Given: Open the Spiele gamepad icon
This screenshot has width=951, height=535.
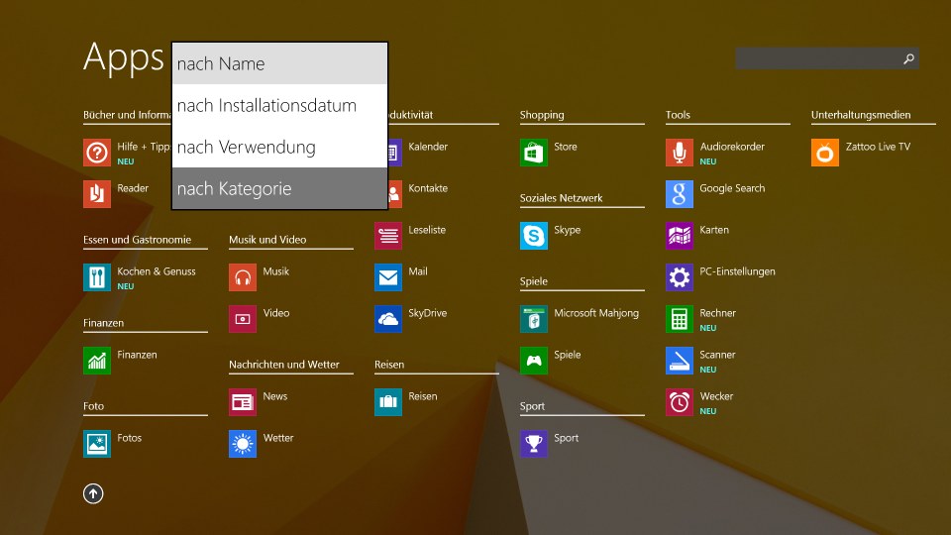Looking at the screenshot, I should click(x=534, y=361).
